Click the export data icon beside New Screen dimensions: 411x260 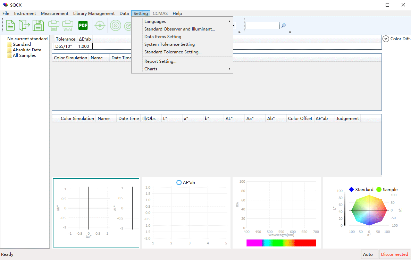pos(24,25)
